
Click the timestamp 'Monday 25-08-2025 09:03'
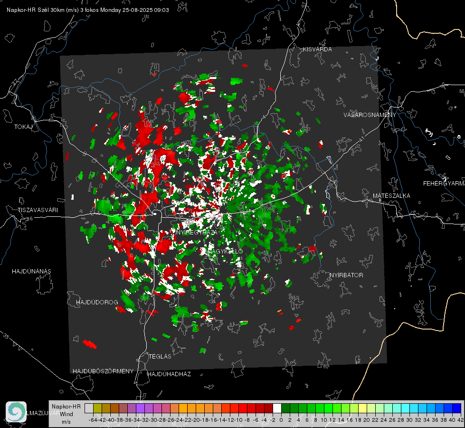click(x=134, y=10)
